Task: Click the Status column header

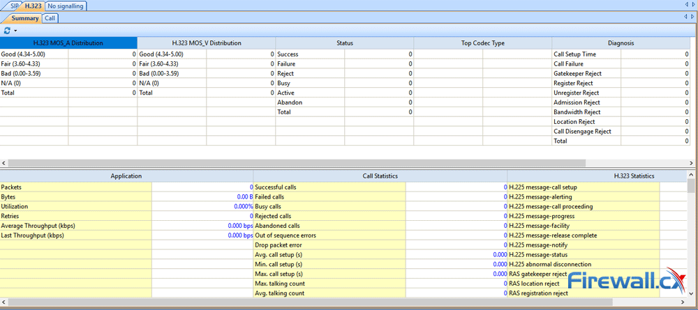Action: (345, 43)
